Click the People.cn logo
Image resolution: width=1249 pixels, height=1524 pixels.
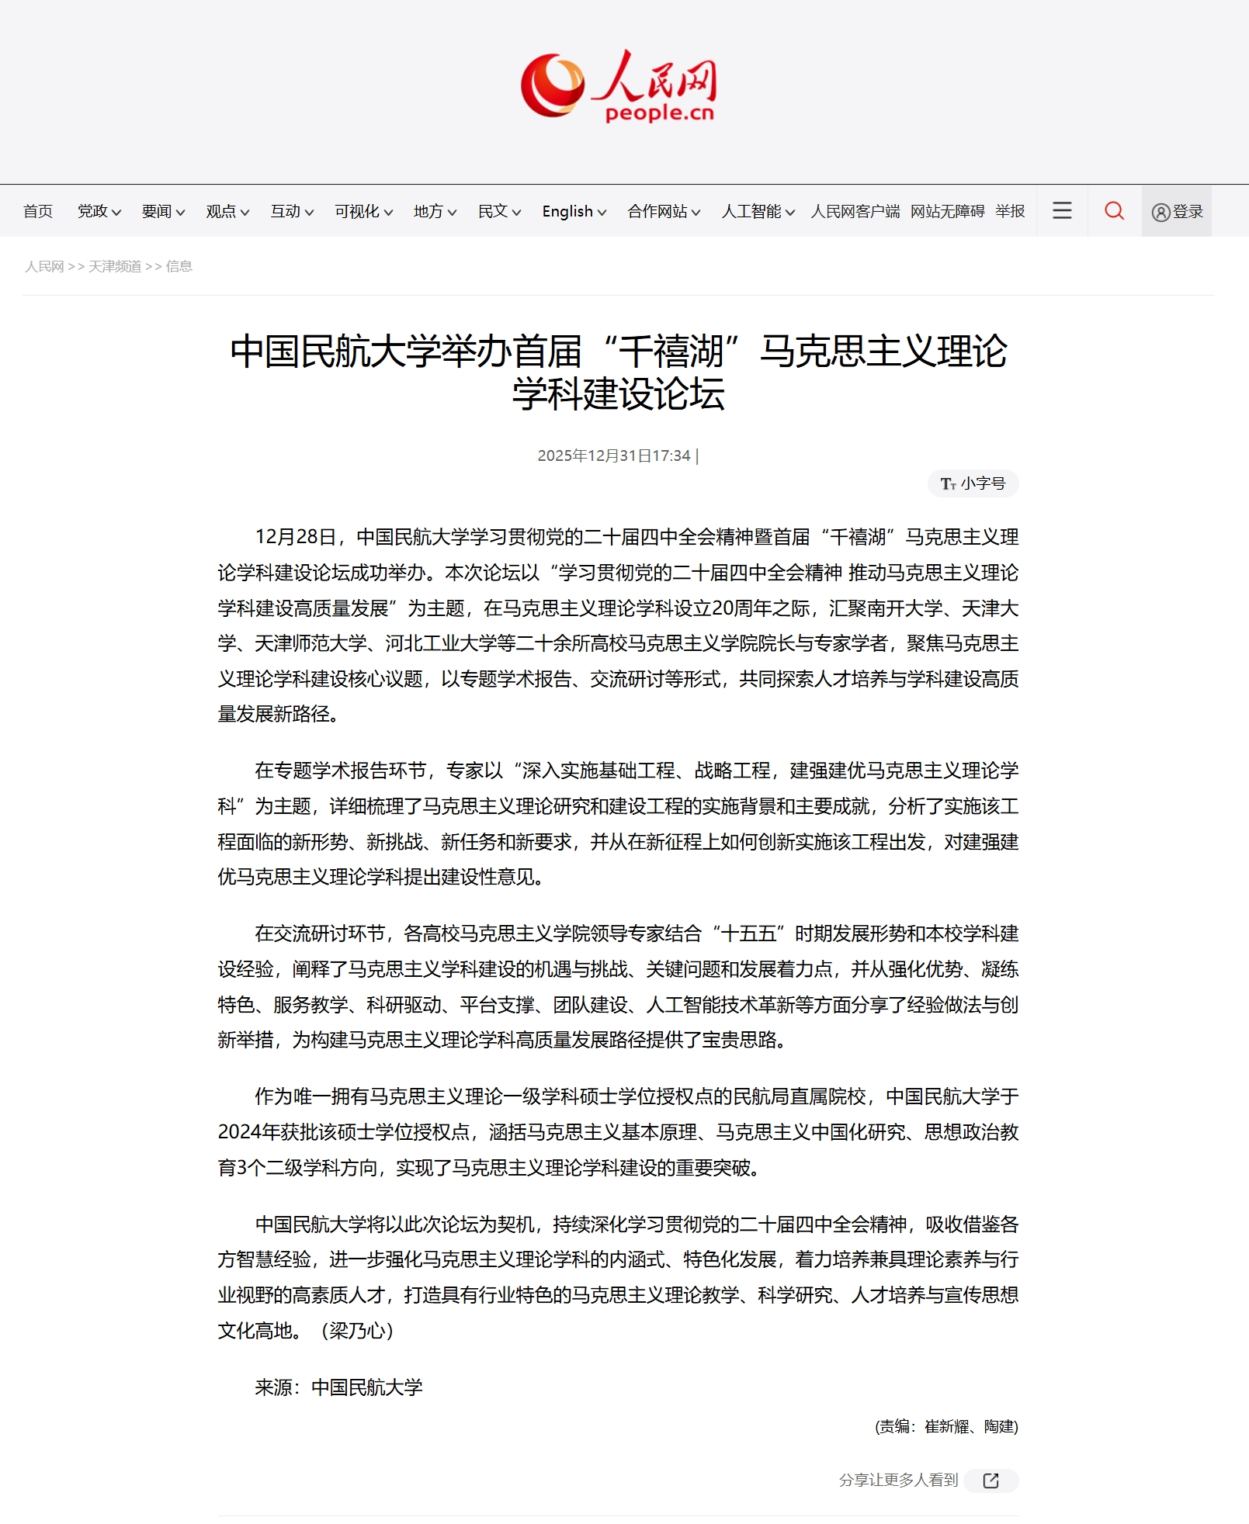619,86
